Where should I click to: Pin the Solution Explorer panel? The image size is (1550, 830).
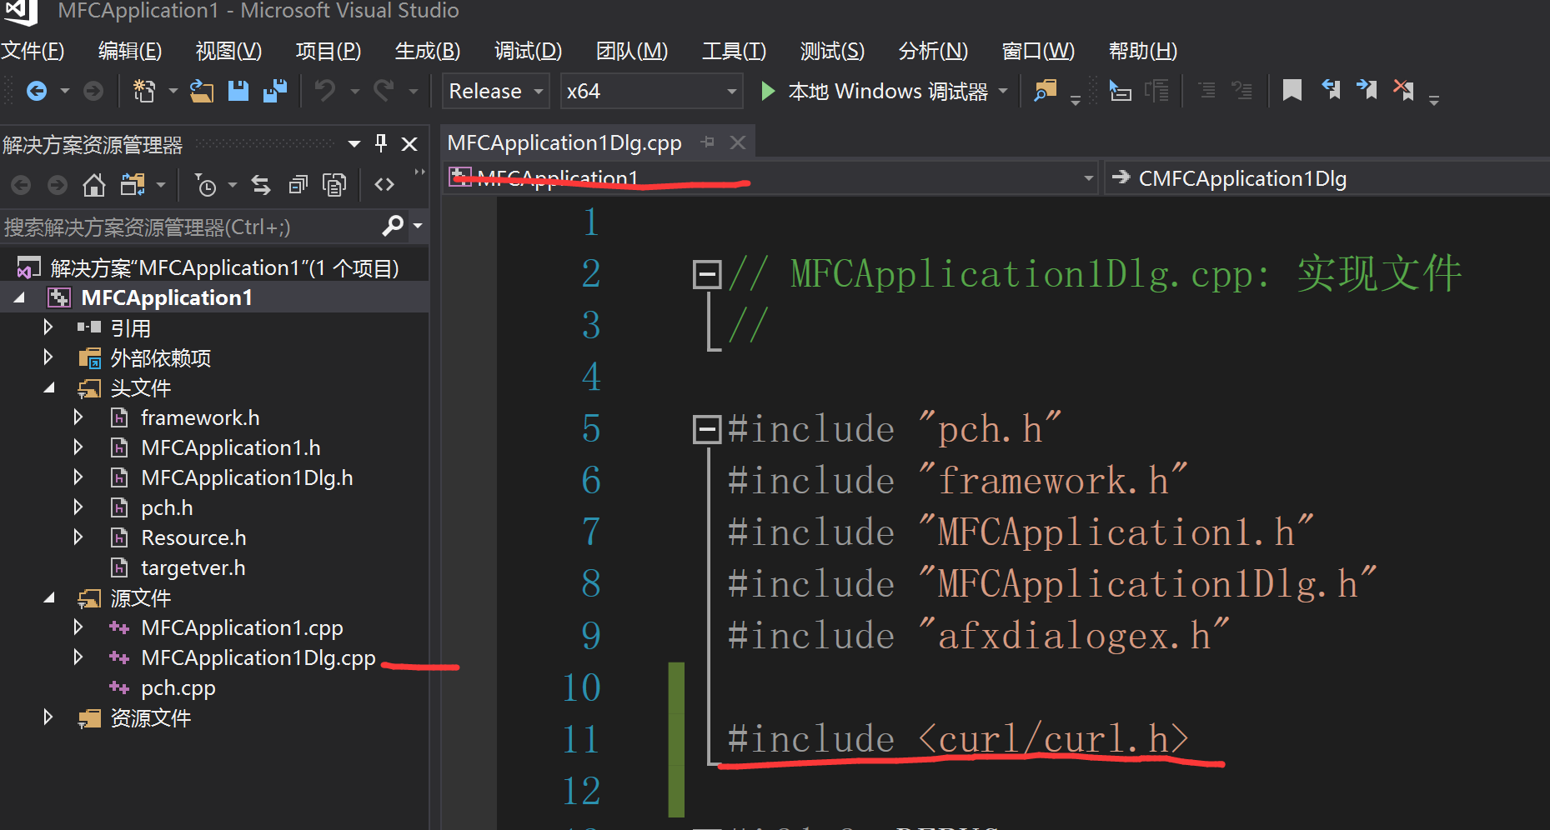click(x=380, y=143)
